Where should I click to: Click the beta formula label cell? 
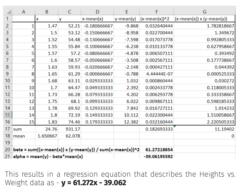(76, 150)
